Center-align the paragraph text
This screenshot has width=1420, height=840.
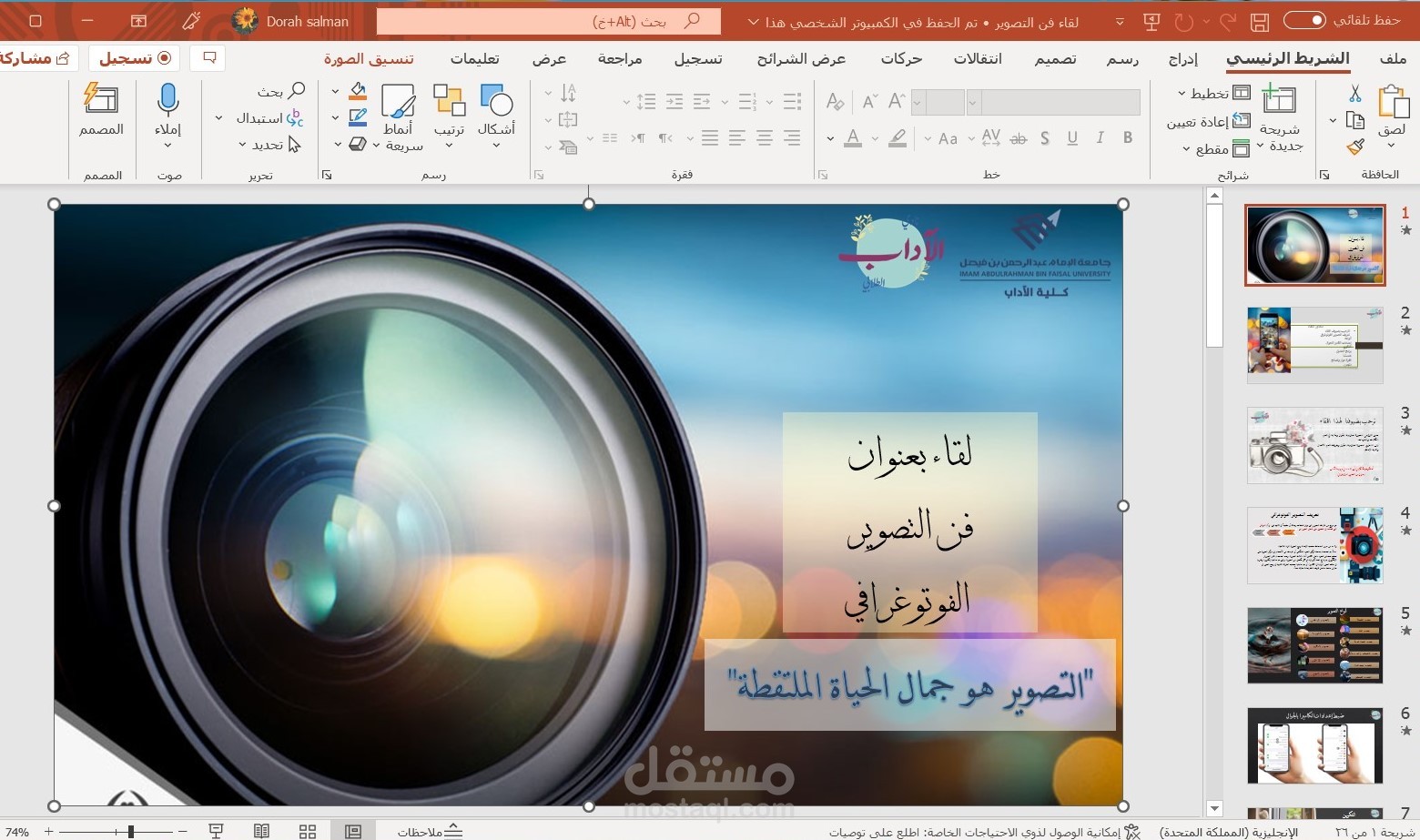coord(765,138)
